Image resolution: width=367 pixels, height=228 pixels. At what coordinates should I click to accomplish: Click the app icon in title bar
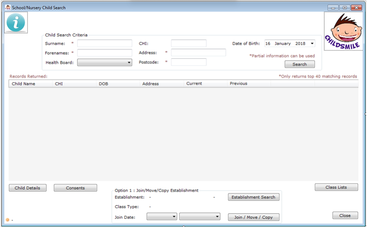point(7,7)
